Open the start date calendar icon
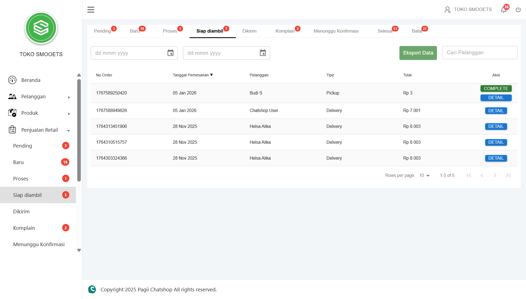This screenshot has height=299, width=526. tap(170, 53)
